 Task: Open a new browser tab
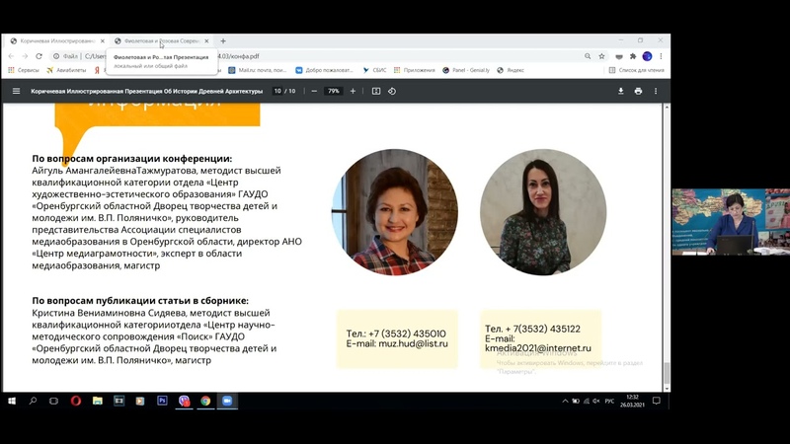click(x=223, y=40)
